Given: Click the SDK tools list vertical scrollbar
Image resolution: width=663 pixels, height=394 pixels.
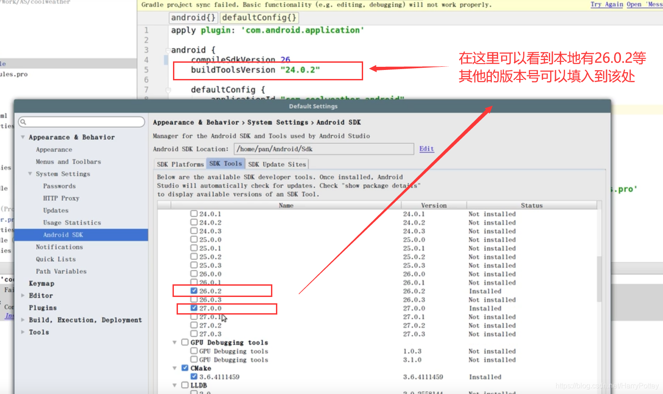Looking at the screenshot, I should click(x=599, y=278).
